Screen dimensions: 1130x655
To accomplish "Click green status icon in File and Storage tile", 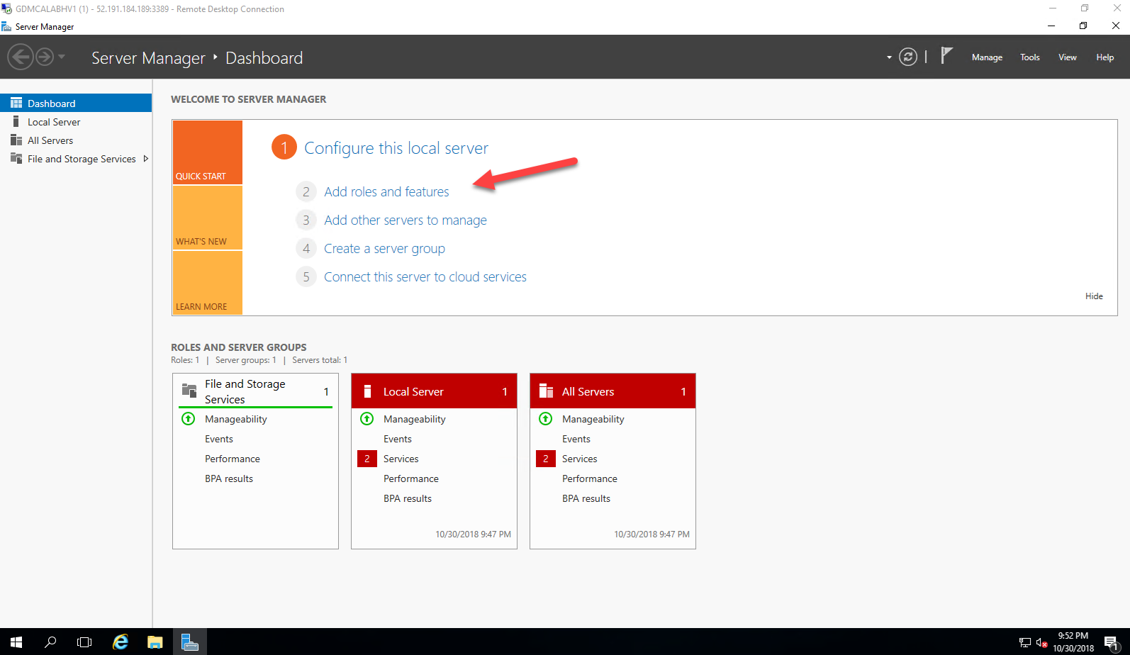I will (189, 418).
